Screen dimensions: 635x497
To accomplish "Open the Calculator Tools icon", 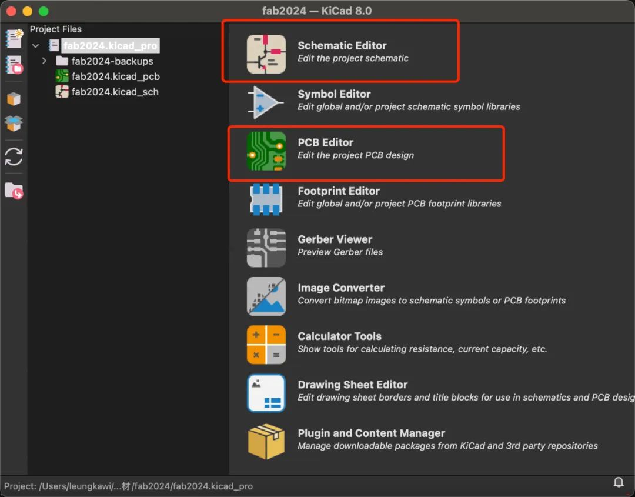I will click(x=266, y=345).
